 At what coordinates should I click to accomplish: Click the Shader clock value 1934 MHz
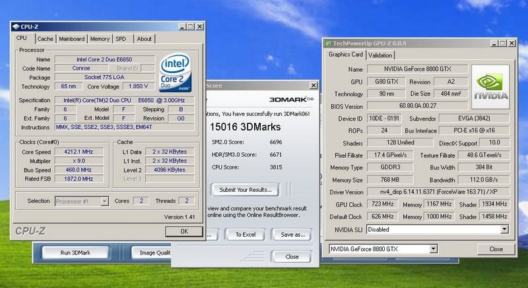coord(494,204)
